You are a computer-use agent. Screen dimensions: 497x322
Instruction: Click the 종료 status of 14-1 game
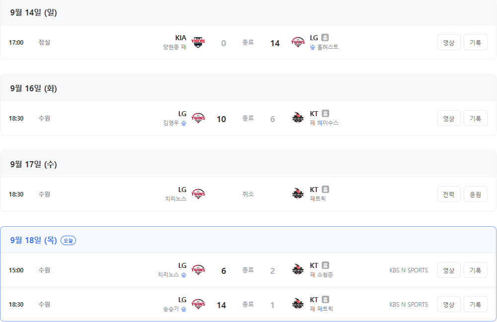tap(248, 304)
